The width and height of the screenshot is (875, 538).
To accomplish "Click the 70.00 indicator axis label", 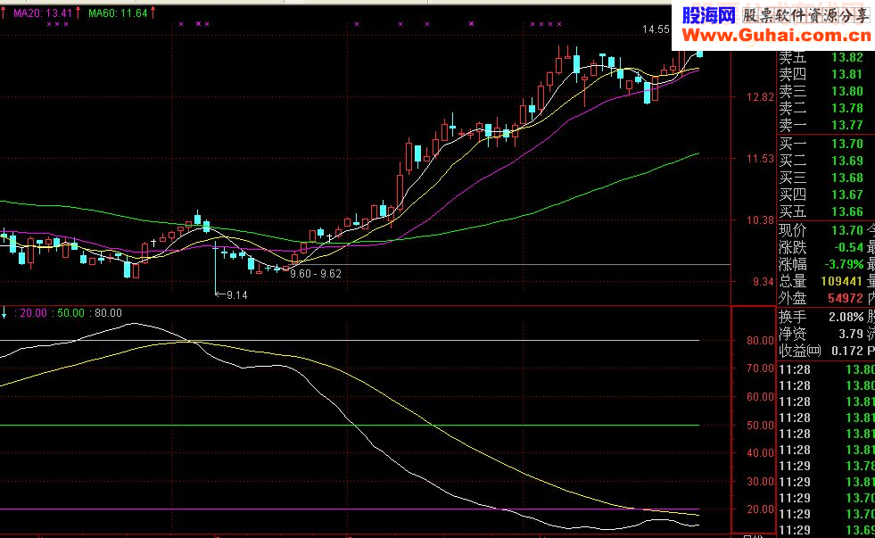I will (761, 368).
